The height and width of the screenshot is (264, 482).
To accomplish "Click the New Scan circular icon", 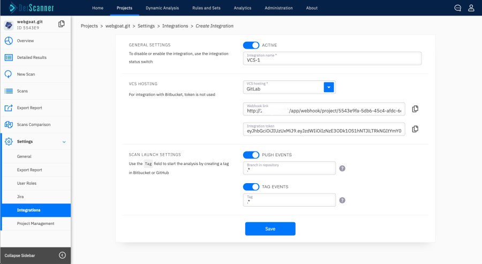I will (x=8, y=74).
